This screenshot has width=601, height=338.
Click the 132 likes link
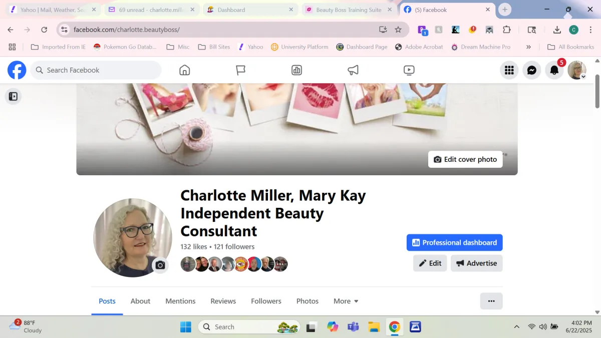coord(194,246)
